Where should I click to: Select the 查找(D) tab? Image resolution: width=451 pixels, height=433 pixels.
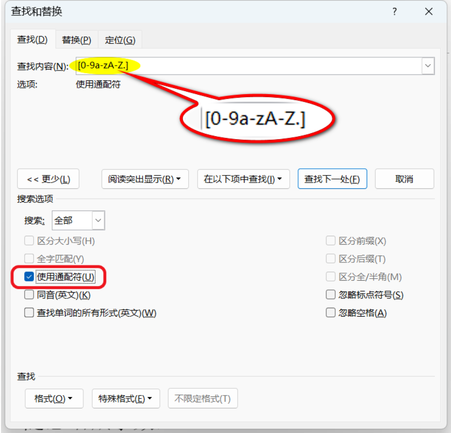pos(33,40)
